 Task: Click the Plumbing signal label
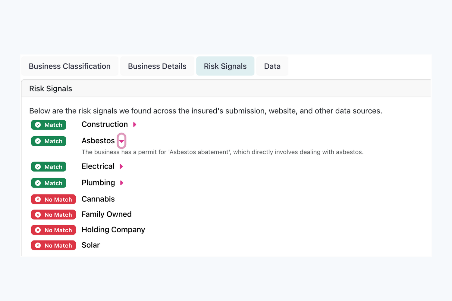point(98,183)
